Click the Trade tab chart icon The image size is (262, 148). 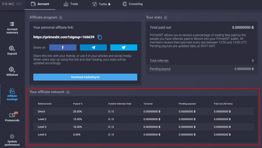66,4
